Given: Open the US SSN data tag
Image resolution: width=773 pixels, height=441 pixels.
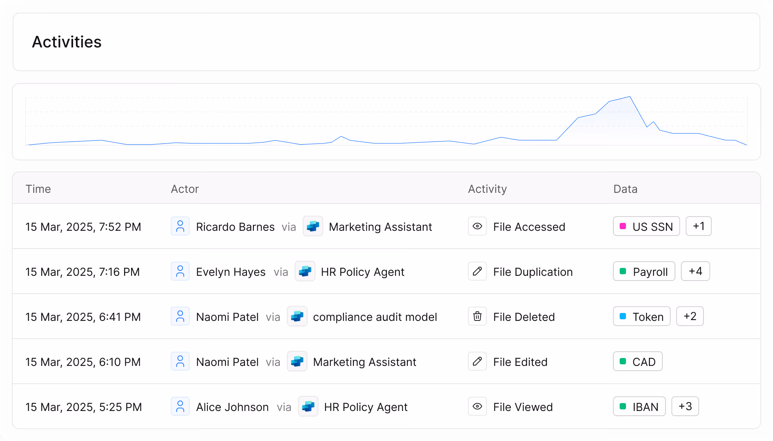Looking at the screenshot, I should click(647, 226).
